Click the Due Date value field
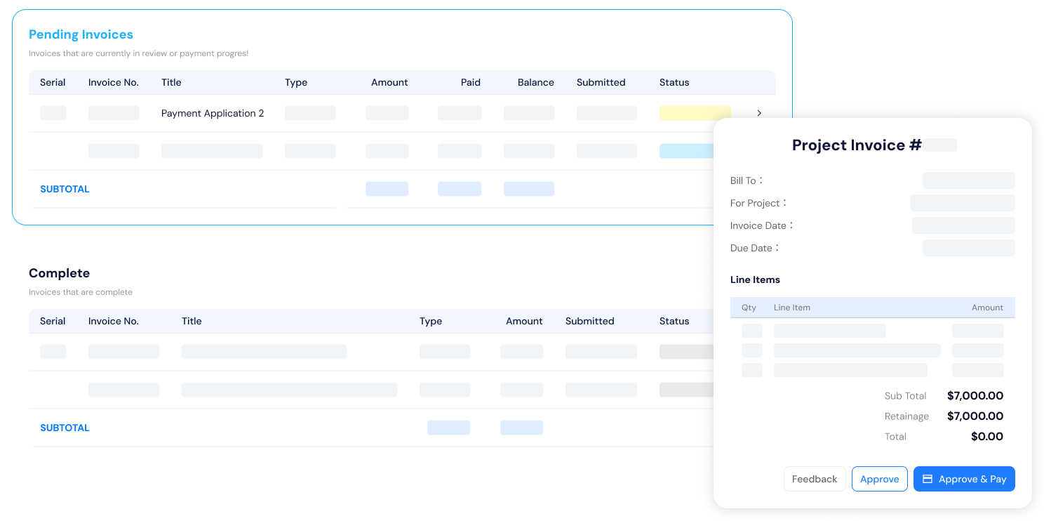The width and height of the screenshot is (1044, 521). [x=968, y=248]
